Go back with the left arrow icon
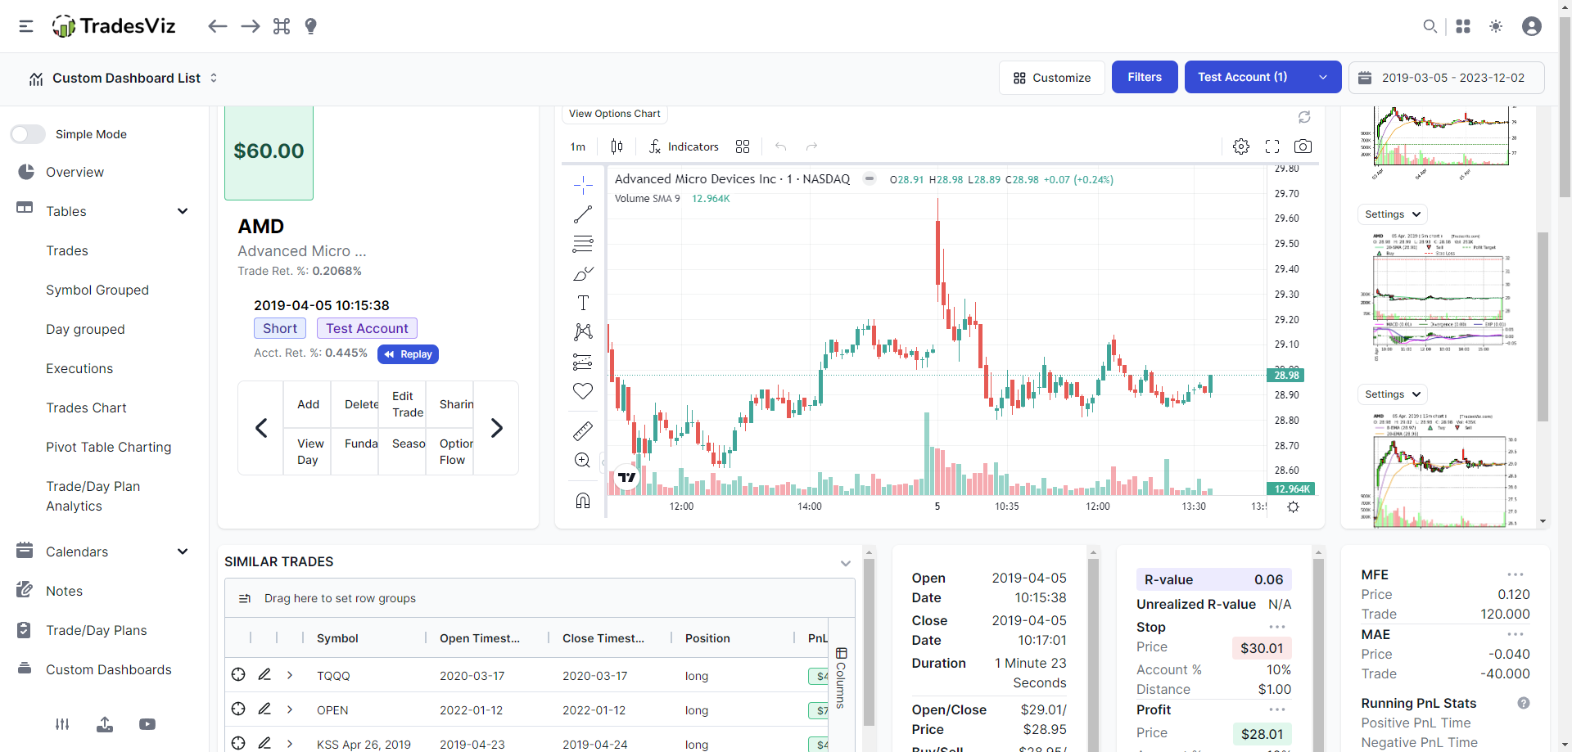The height and width of the screenshot is (752, 1572). (217, 26)
